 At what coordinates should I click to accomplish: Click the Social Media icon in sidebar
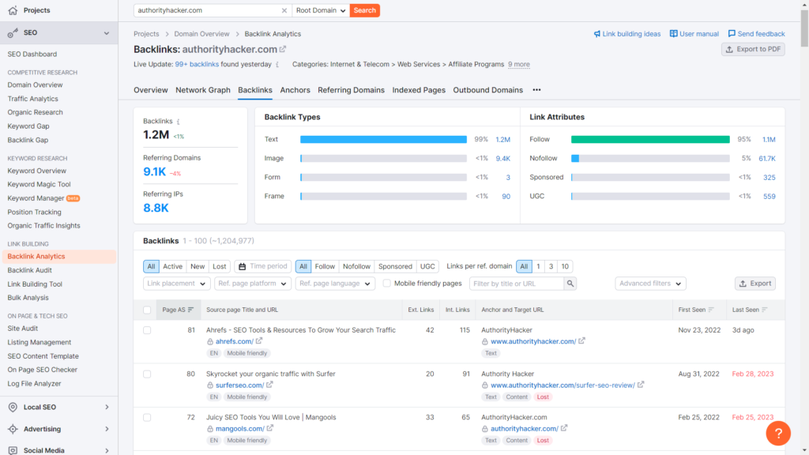[x=13, y=450]
